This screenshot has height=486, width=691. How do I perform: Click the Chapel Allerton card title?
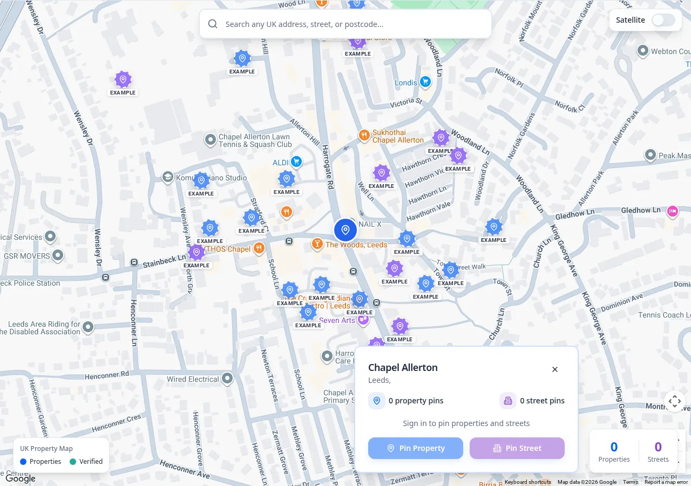click(x=403, y=368)
